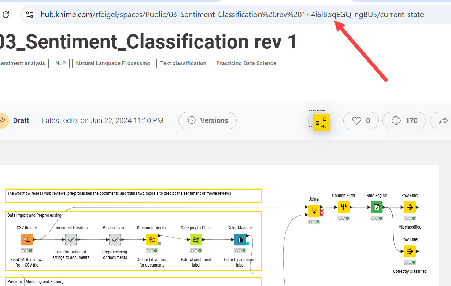This screenshot has width=451, height=286.
Task: Open the Versions history button
Action: point(207,120)
